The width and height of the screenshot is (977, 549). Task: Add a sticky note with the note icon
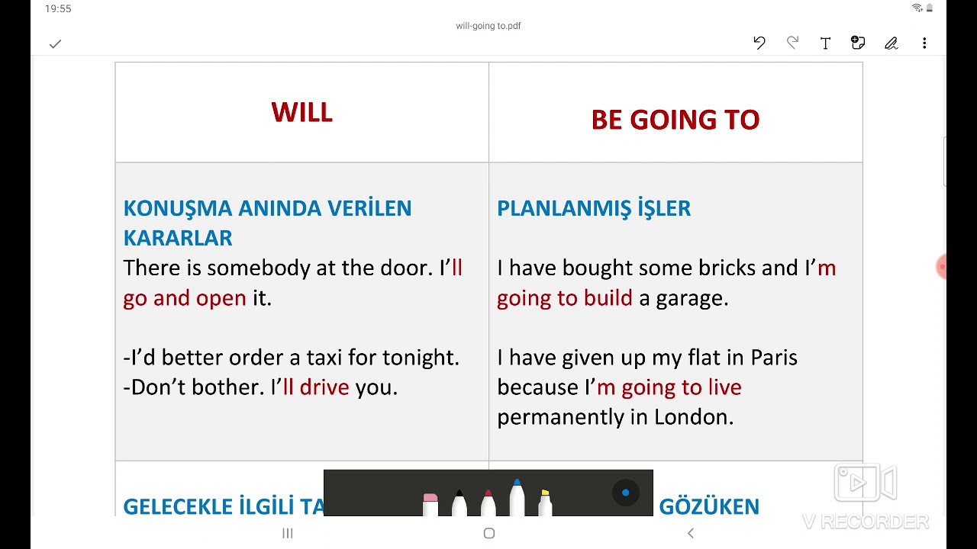pyautogui.click(x=858, y=43)
